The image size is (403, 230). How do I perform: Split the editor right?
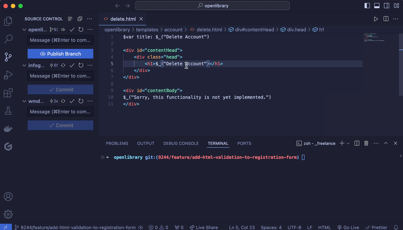[386, 19]
